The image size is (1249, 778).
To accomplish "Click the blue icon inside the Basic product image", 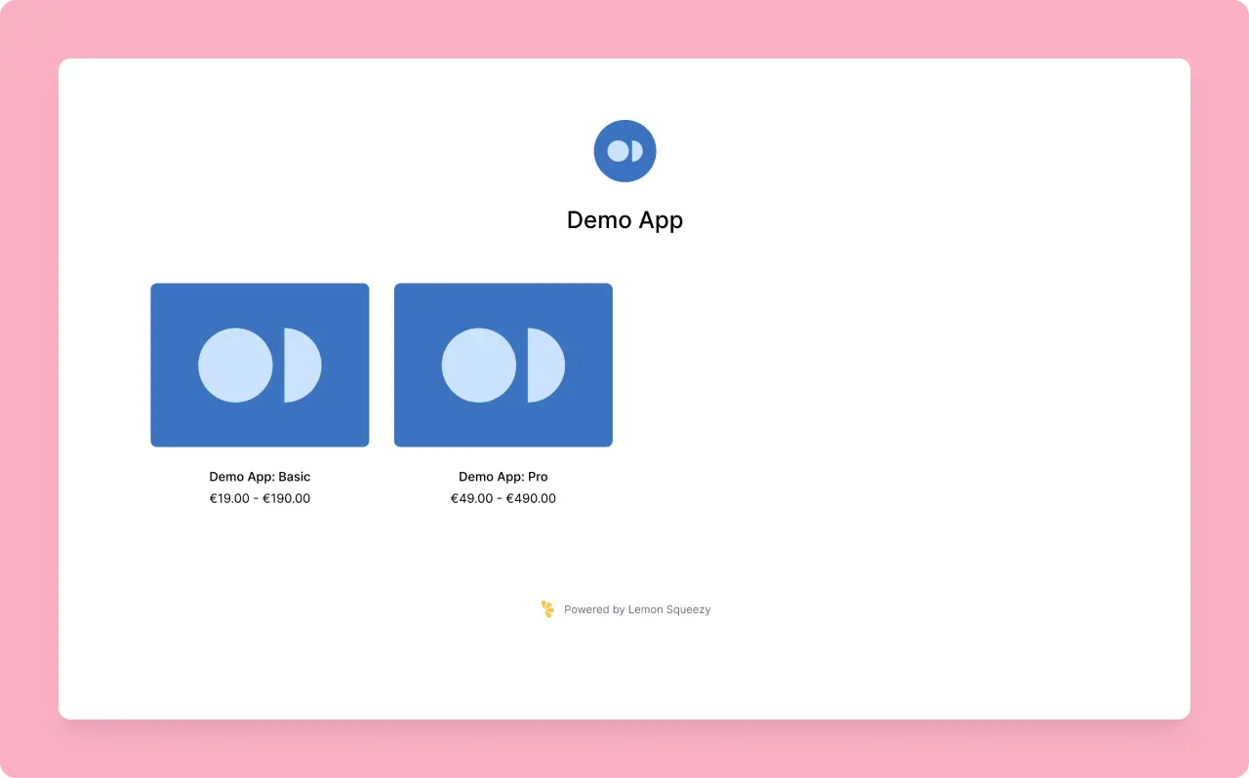I will [x=260, y=365].
